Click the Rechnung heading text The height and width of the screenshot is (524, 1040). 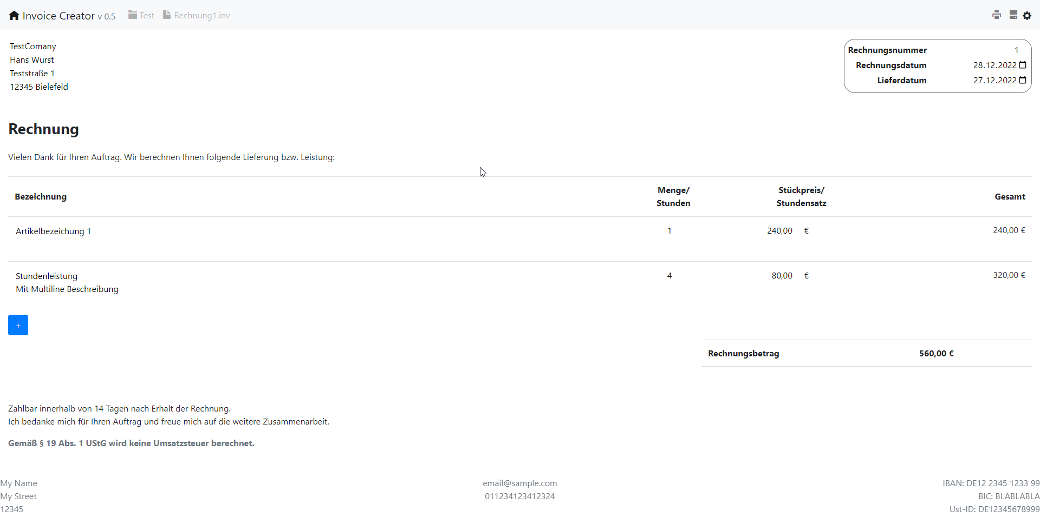point(44,129)
